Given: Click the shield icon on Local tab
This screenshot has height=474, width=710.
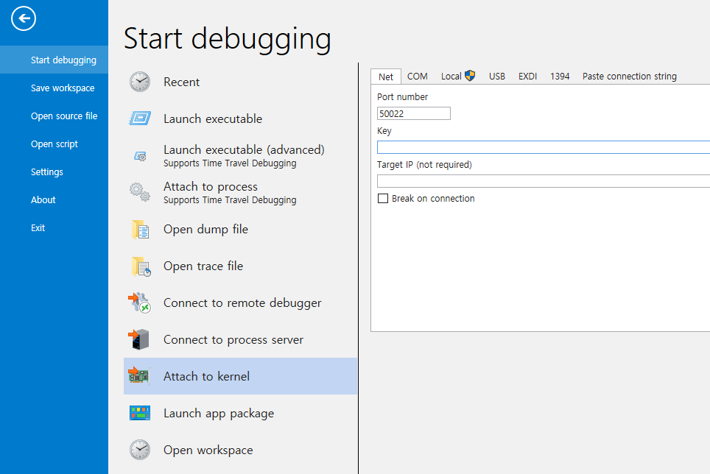Looking at the screenshot, I should [x=470, y=76].
